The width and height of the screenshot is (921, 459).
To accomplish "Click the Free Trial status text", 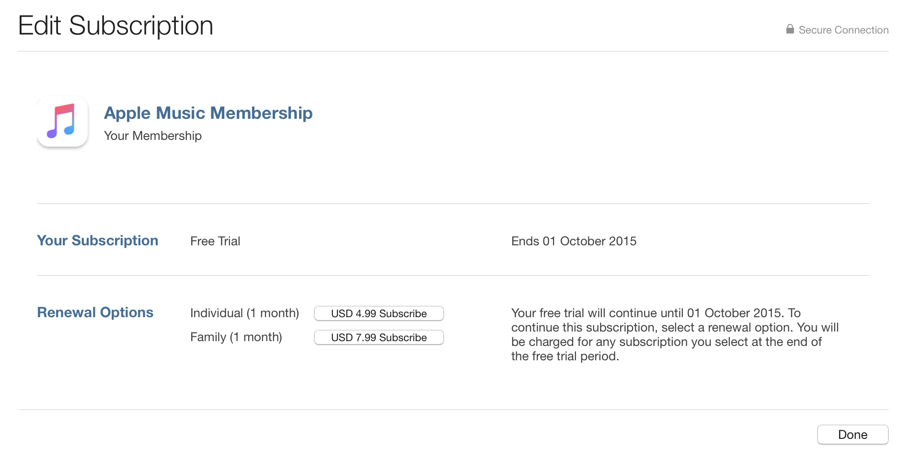I will (x=215, y=241).
